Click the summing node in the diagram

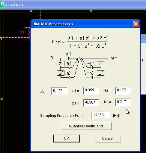pos(80,58)
